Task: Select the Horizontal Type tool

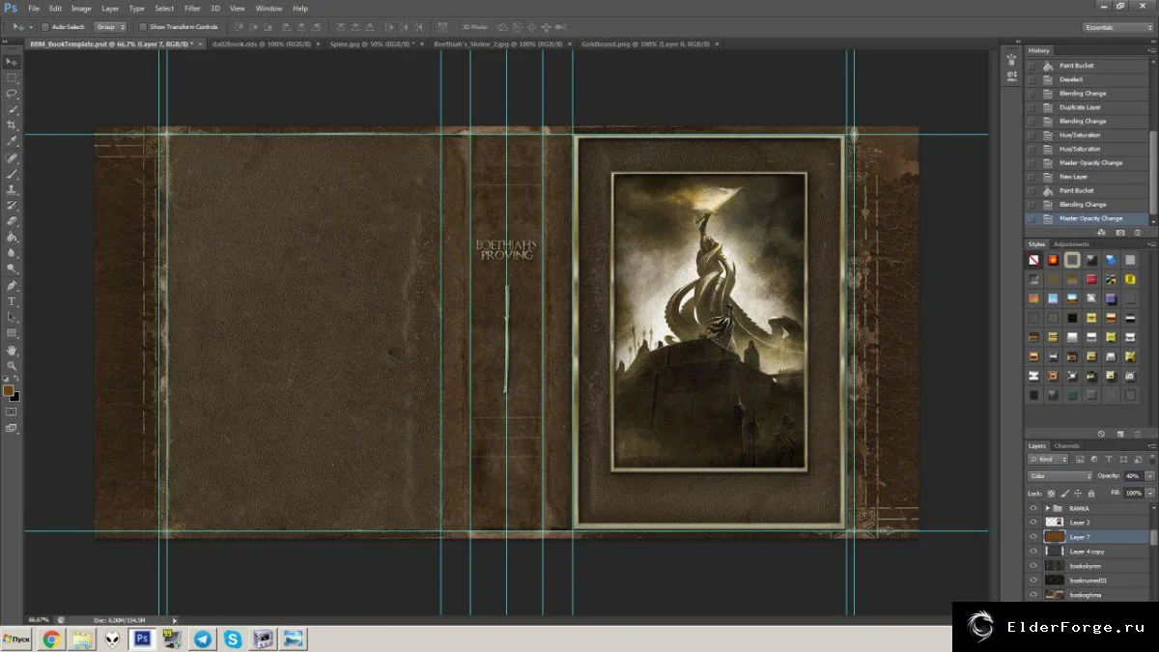Action: click(12, 301)
